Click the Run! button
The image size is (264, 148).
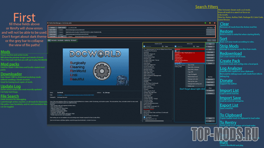[210, 121]
